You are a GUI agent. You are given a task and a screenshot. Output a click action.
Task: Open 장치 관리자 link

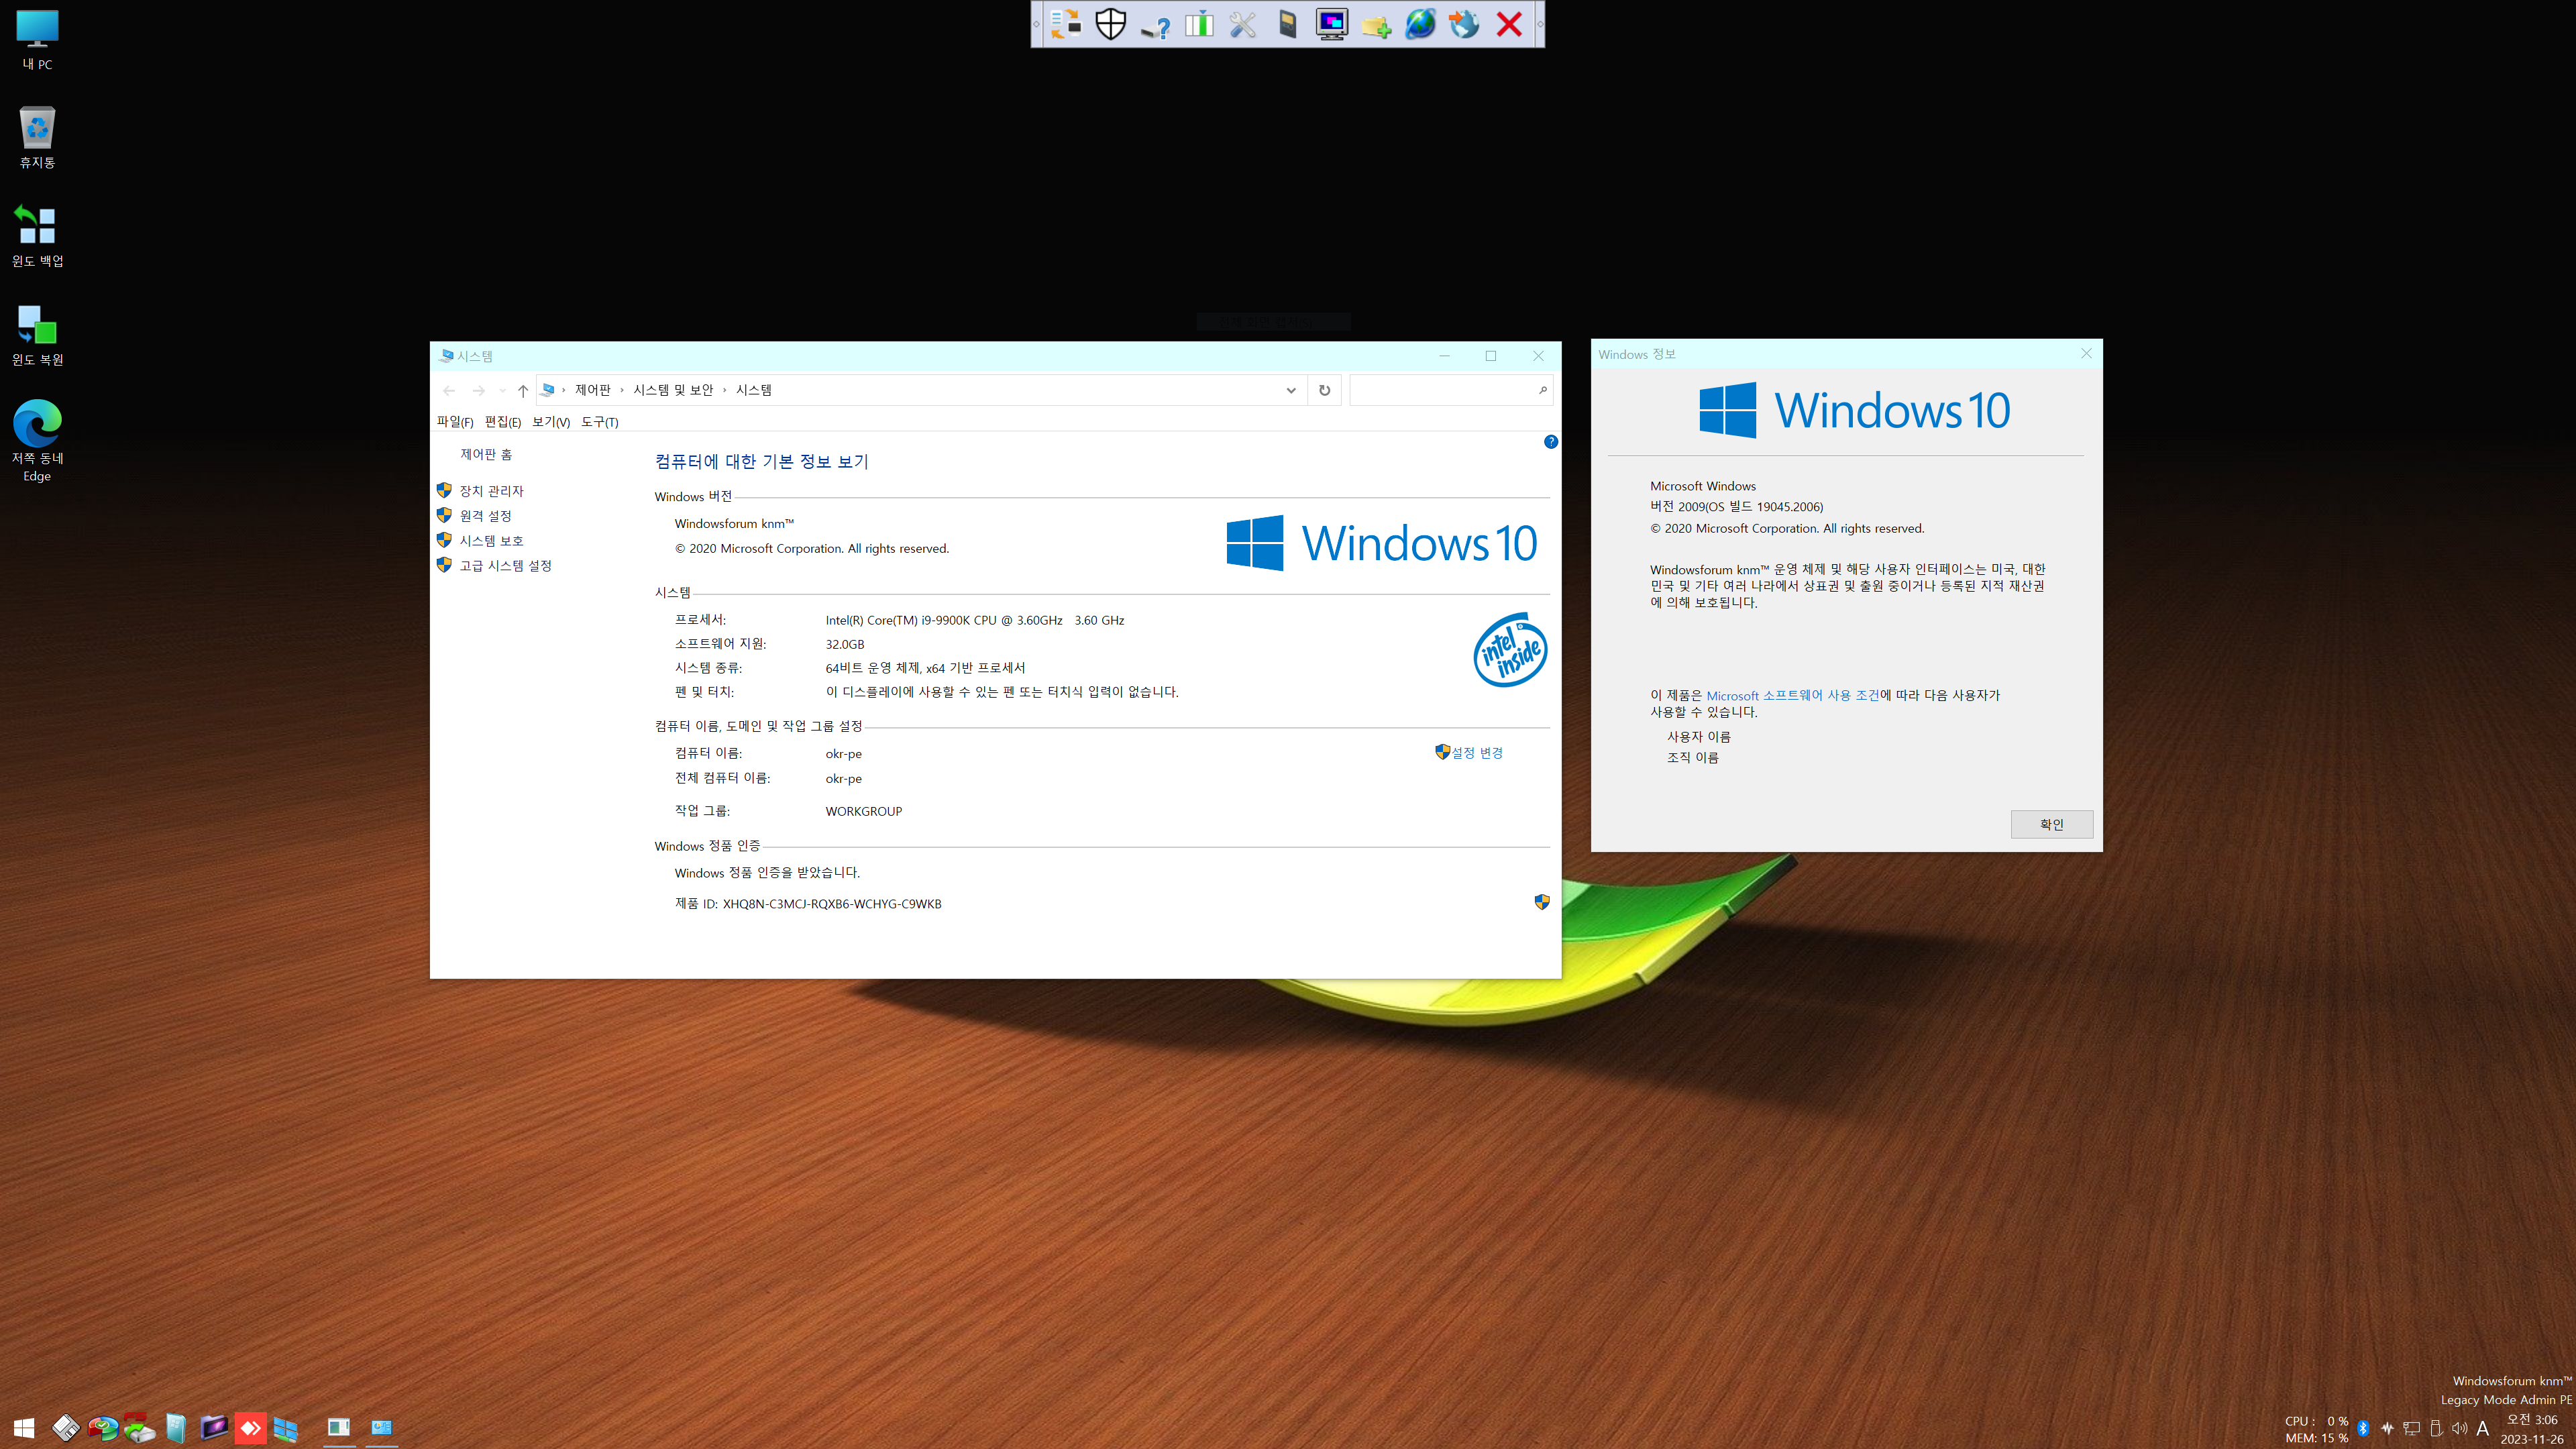(491, 491)
